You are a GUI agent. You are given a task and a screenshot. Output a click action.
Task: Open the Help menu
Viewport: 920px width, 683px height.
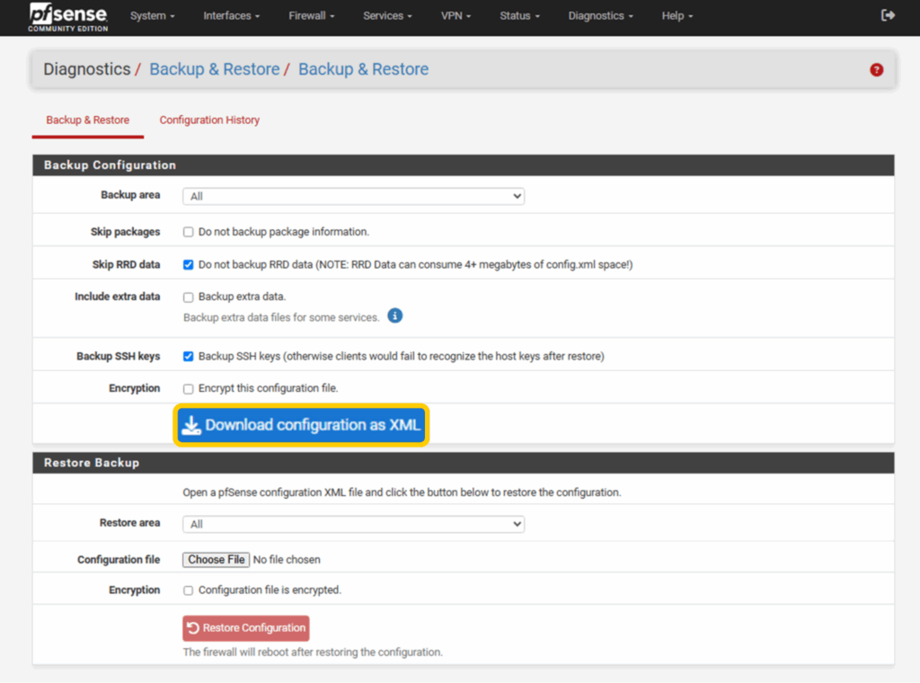[677, 16]
